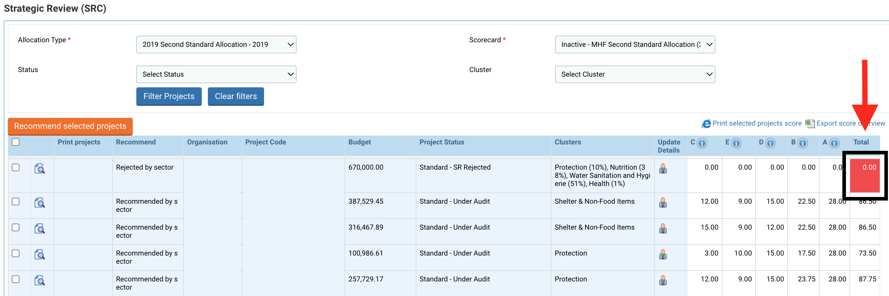The height and width of the screenshot is (296, 889).
Task: Show info for column B
Action: pyautogui.click(x=803, y=143)
